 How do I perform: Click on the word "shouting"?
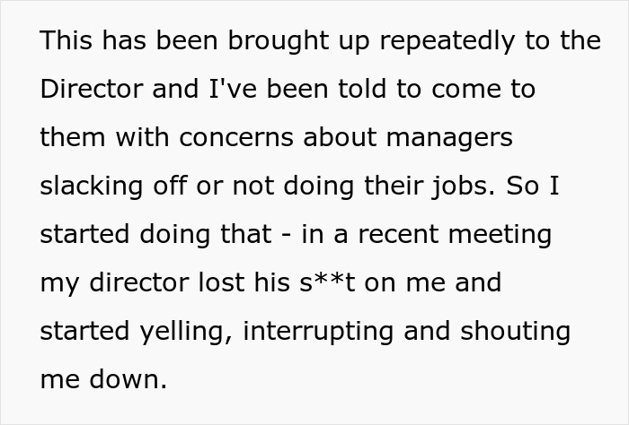click(x=516, y=333)
